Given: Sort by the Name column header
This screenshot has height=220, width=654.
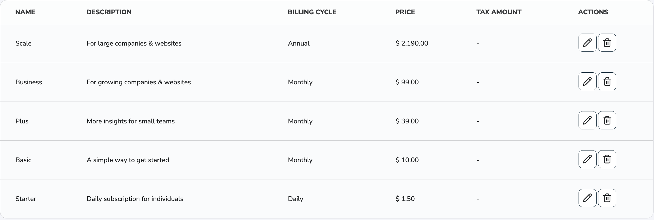Looking at the screenshot, I should [x=25, y=12].
